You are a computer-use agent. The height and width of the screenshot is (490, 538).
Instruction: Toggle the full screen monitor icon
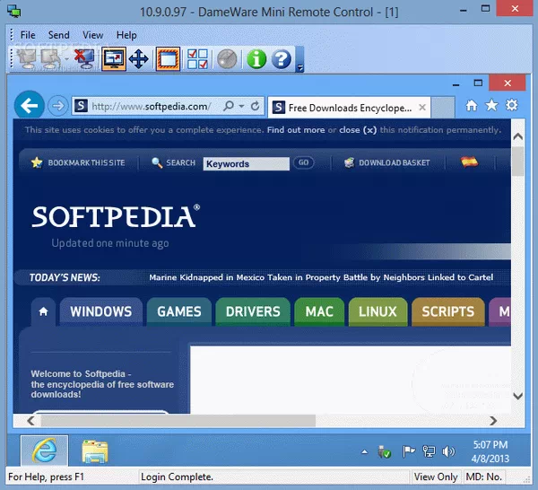[x=114, y=59]
